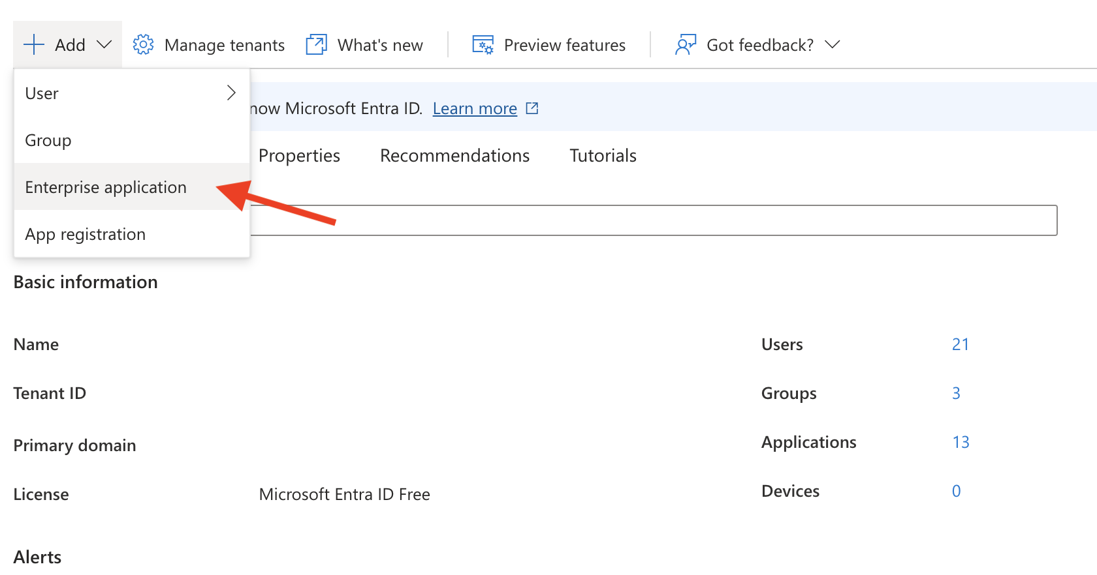Click the Groups label
The width and height of the screenshot is (1097, 575).
789,393
